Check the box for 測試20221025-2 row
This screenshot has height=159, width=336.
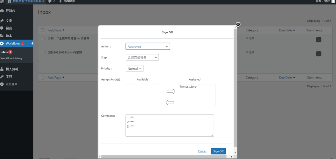(43, 52)
